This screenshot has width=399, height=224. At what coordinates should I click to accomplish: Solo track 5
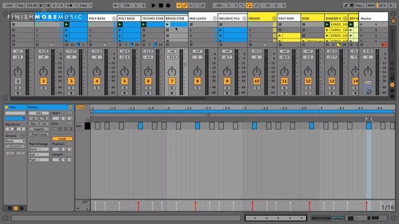[x=125, y=88]
